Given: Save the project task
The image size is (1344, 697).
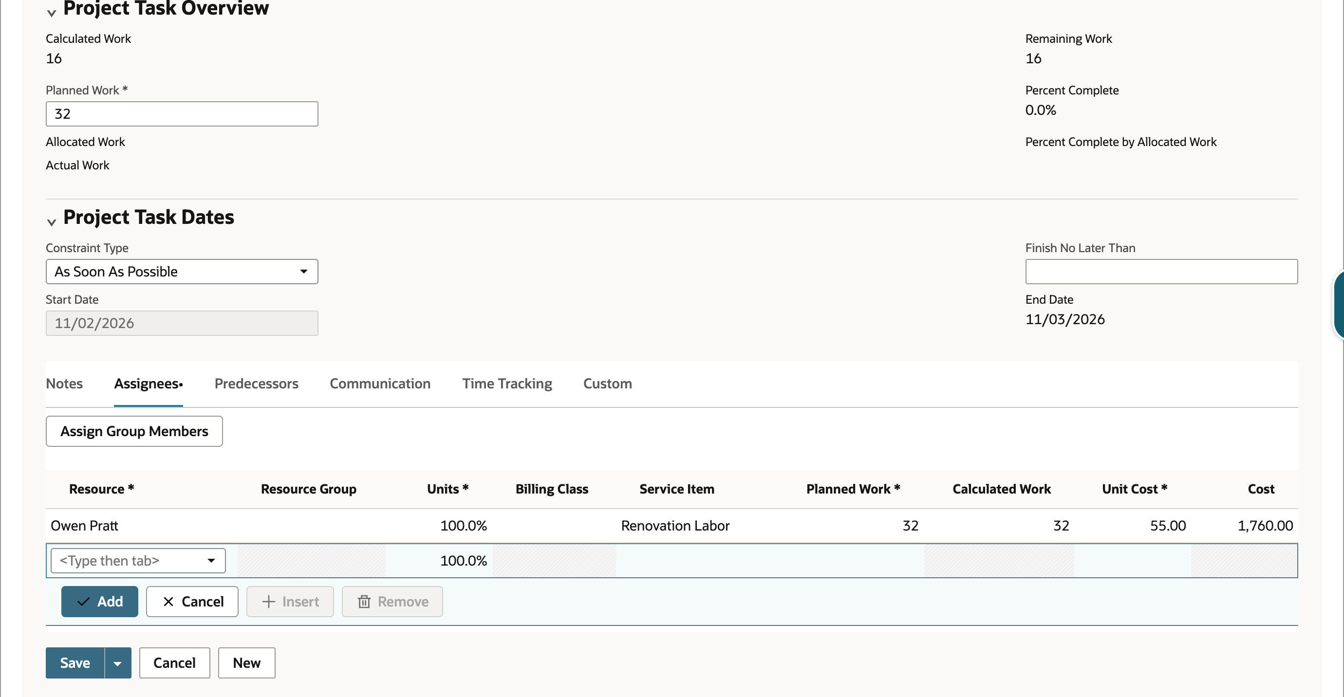Looking at the screenshot, I should click(75, 663).
